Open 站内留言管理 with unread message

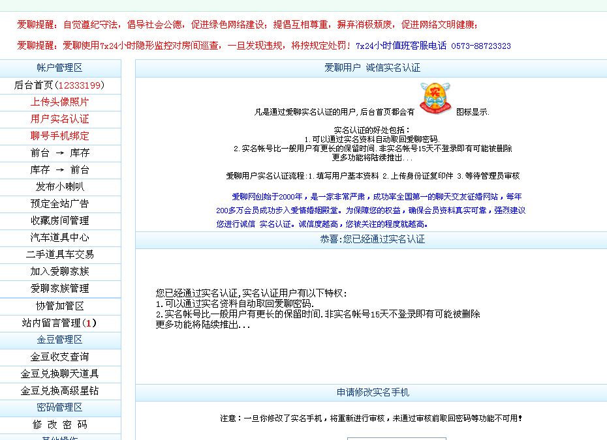pyautogui.click(x=59, y=323)
